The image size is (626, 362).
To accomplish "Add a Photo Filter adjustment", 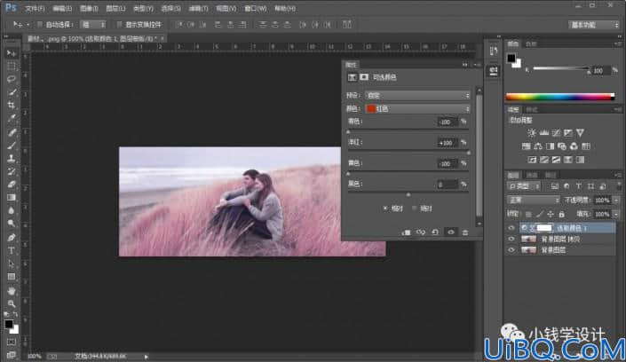I will click(562, 146).
